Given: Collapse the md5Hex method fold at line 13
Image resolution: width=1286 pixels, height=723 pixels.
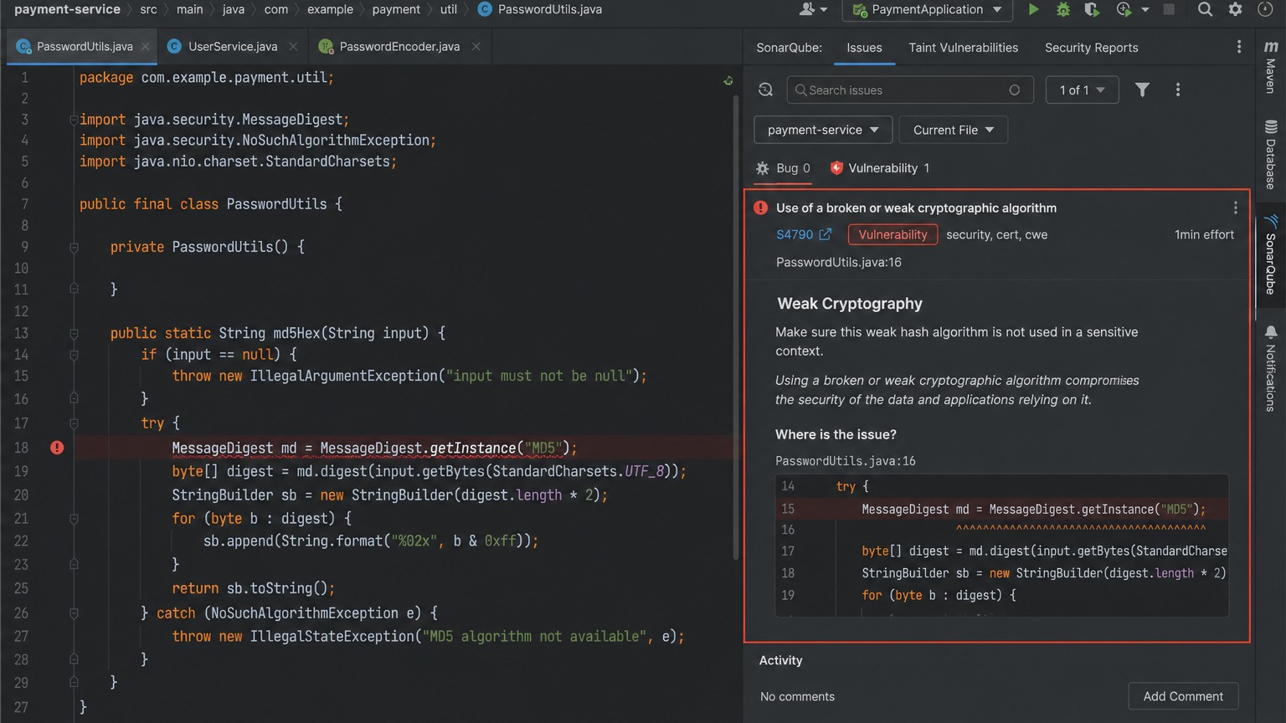Looking at the screenshot, I should (74, 333).
